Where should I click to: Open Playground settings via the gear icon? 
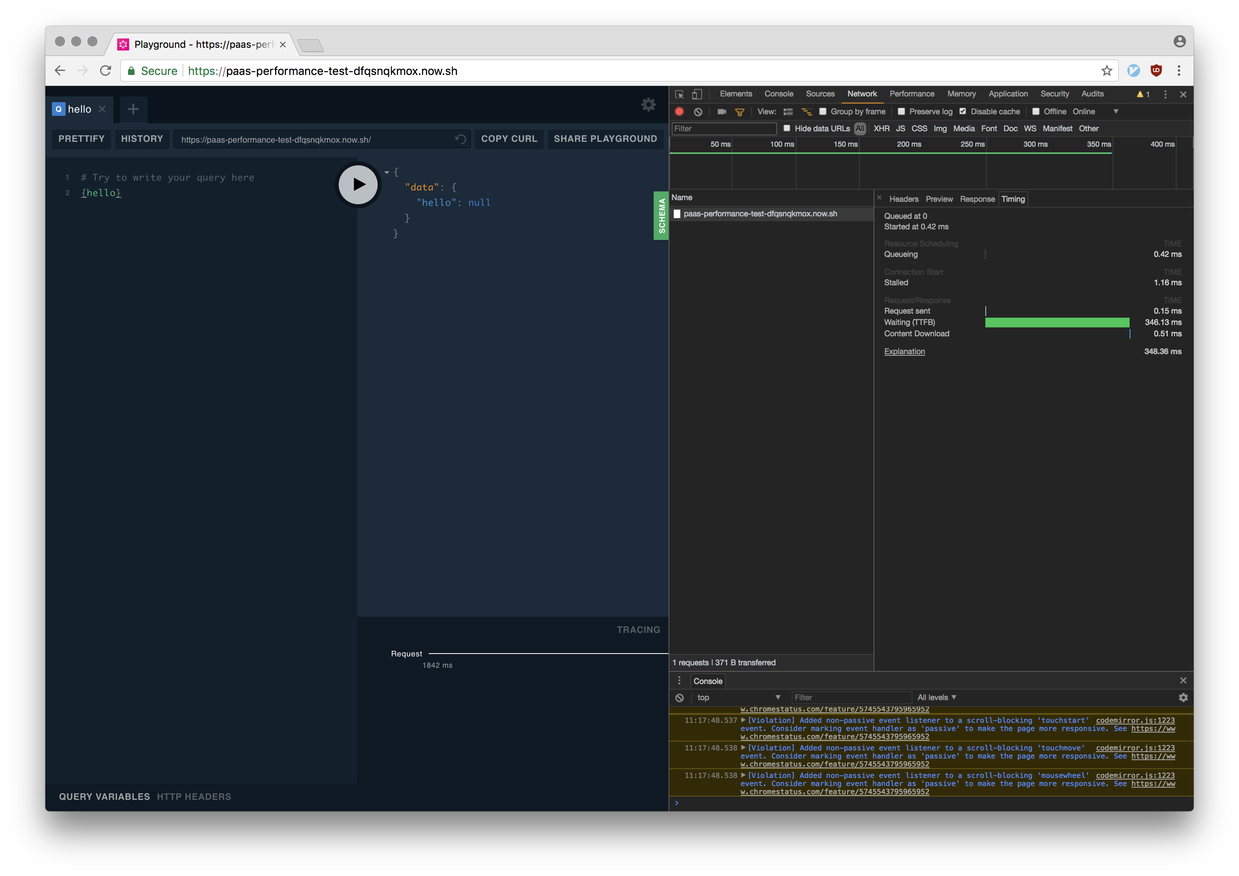pos(648,105)
